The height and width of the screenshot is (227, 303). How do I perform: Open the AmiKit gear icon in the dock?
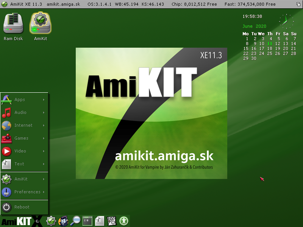[51, 221]
